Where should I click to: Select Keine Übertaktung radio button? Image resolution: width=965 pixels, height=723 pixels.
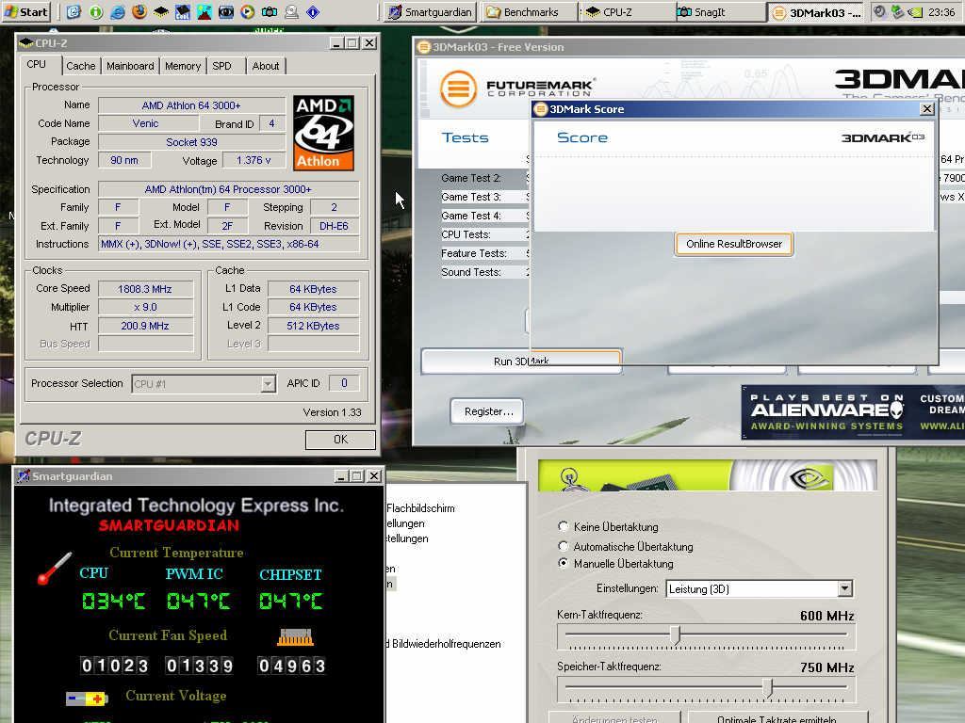click(x=563, y=526)
